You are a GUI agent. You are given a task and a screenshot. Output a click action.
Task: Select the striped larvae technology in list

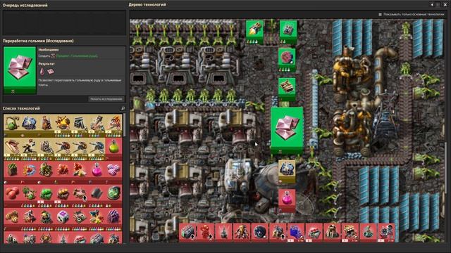click(x=12, y=219)
